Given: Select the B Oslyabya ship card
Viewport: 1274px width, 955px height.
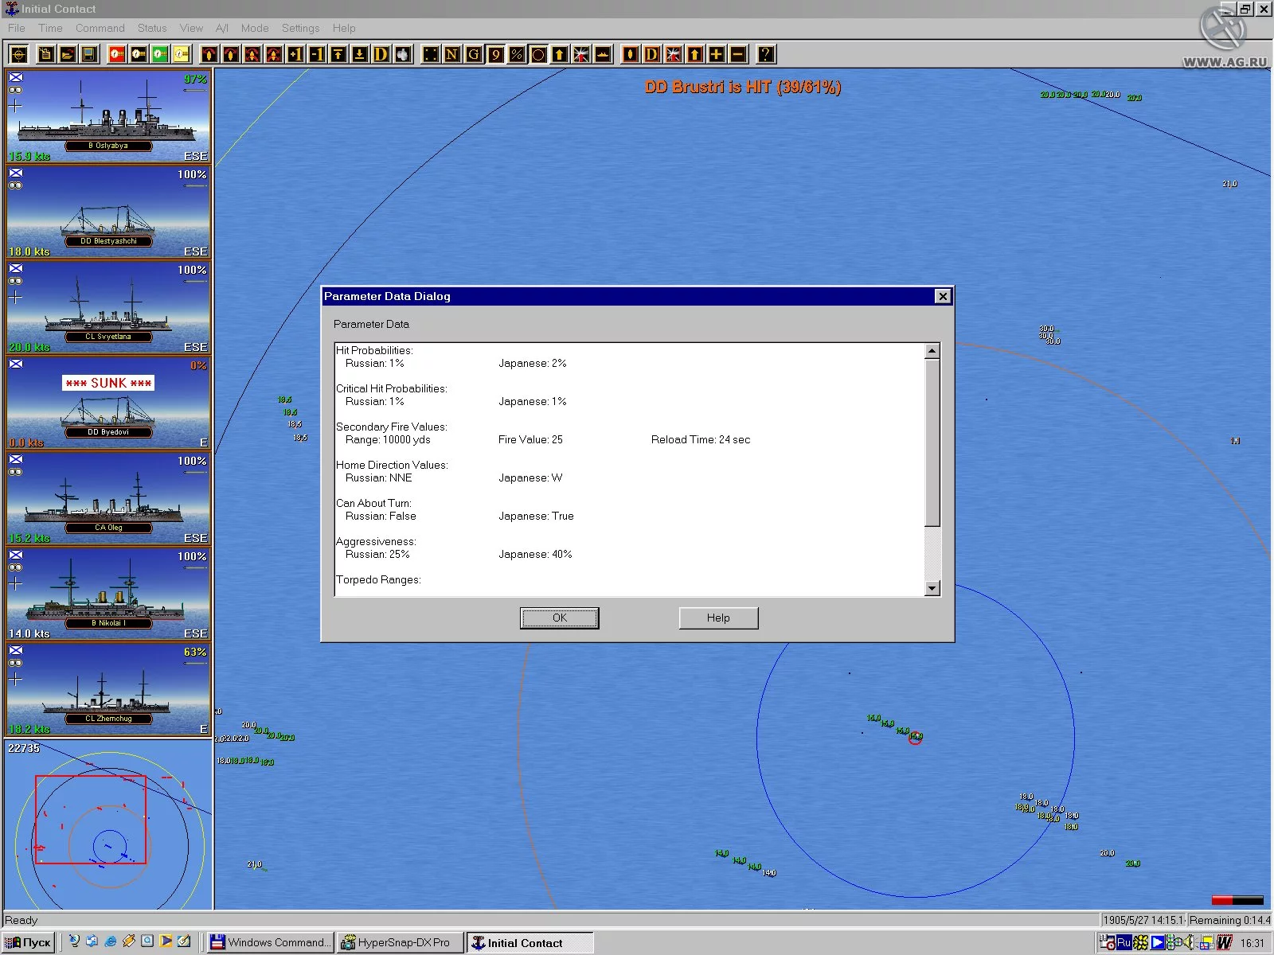Looking at the screenshot, I should [108, 116].
